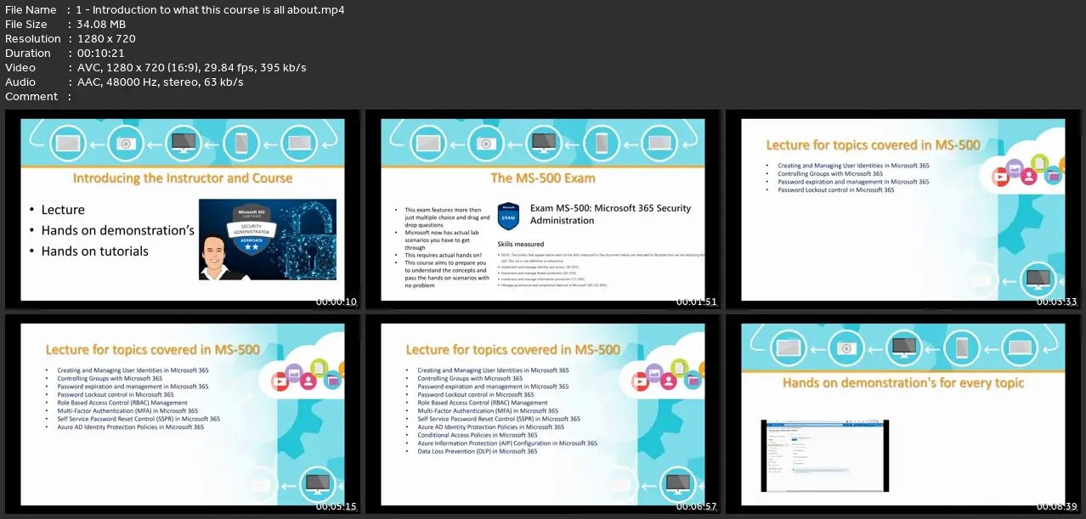Open the thumbnail stamped 00:05:15
This screenshot has height=519, width=1086.
(183, 415)
